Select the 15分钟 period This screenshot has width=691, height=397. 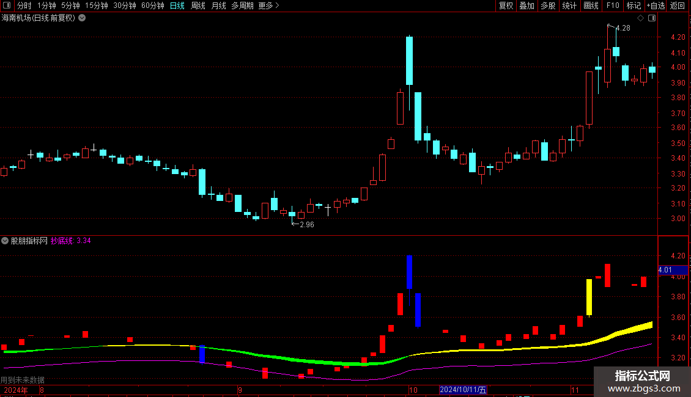pos(96,5)
